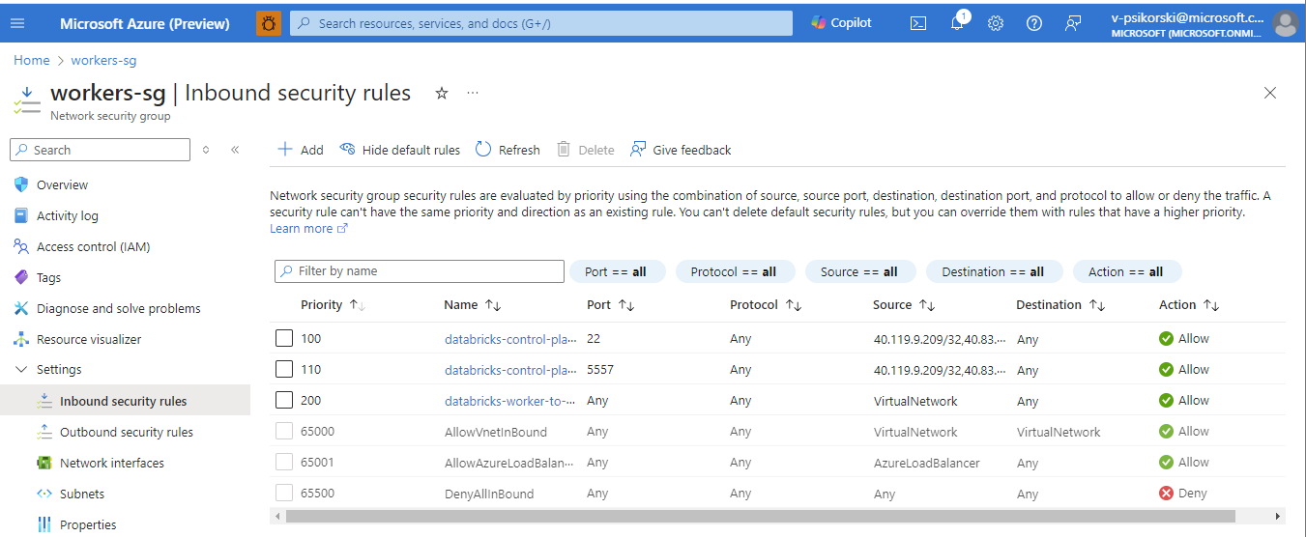The image size is (1306, 537).
Task: Favorite workers-sg with the star icon
Action: 442,93
